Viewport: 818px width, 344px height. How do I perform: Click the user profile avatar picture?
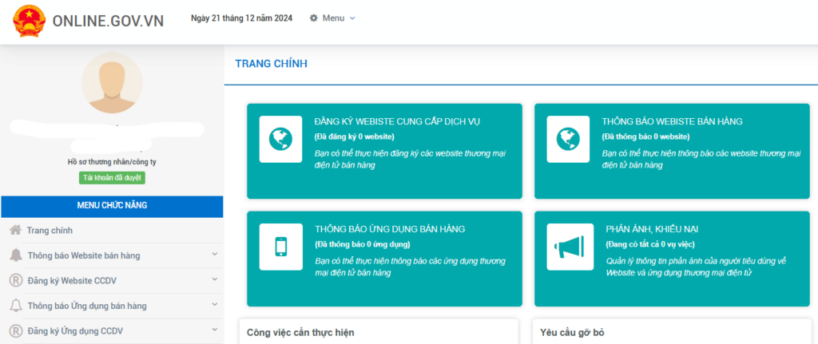(112, 83)
